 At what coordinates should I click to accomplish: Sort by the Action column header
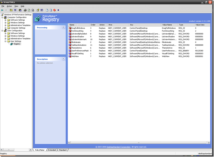103,25
